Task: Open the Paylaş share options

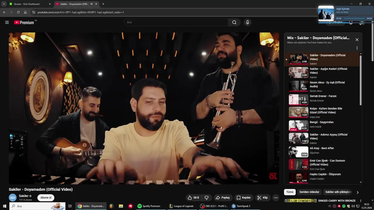Action: click(223, 197)
